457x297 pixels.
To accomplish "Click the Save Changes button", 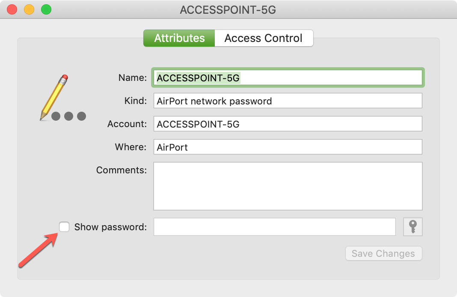I will tap(383, 254).
